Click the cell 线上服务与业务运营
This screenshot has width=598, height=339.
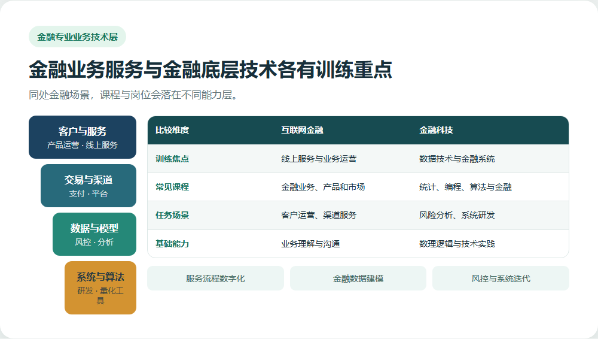319,159
